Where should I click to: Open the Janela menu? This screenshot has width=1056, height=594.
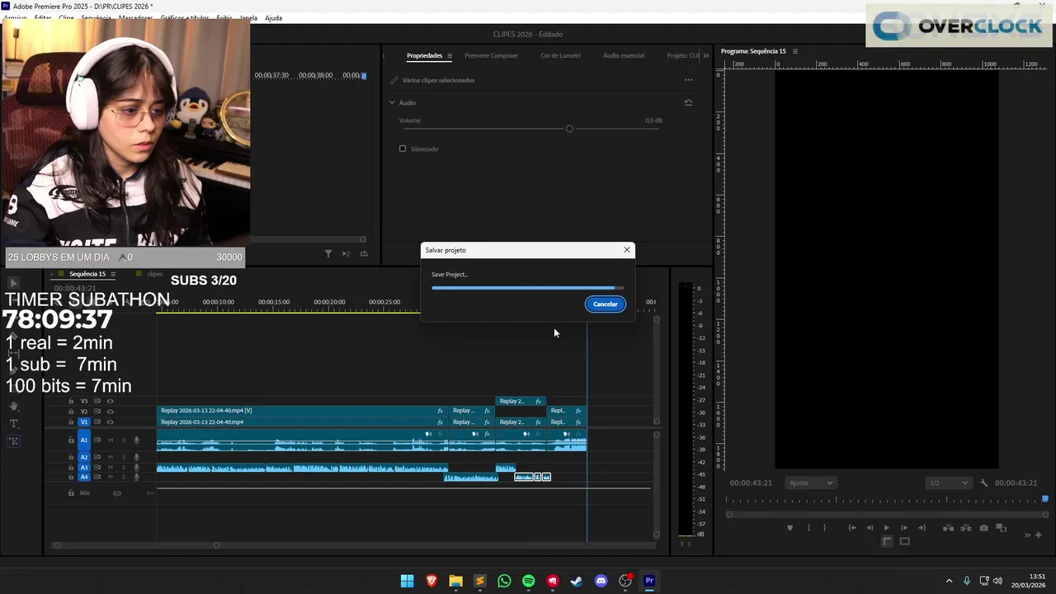pyautogui.click(x=248, y=18)
